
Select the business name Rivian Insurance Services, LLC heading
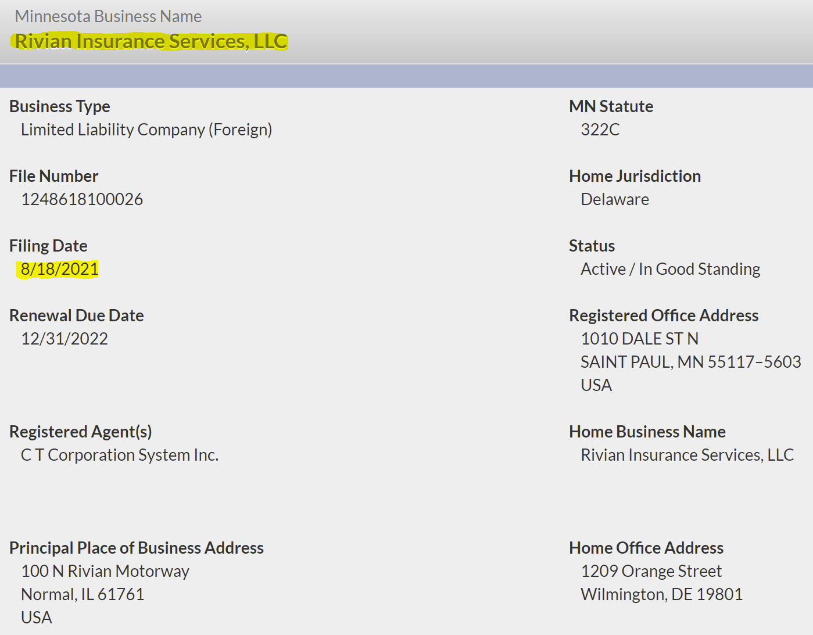point(151,41)
